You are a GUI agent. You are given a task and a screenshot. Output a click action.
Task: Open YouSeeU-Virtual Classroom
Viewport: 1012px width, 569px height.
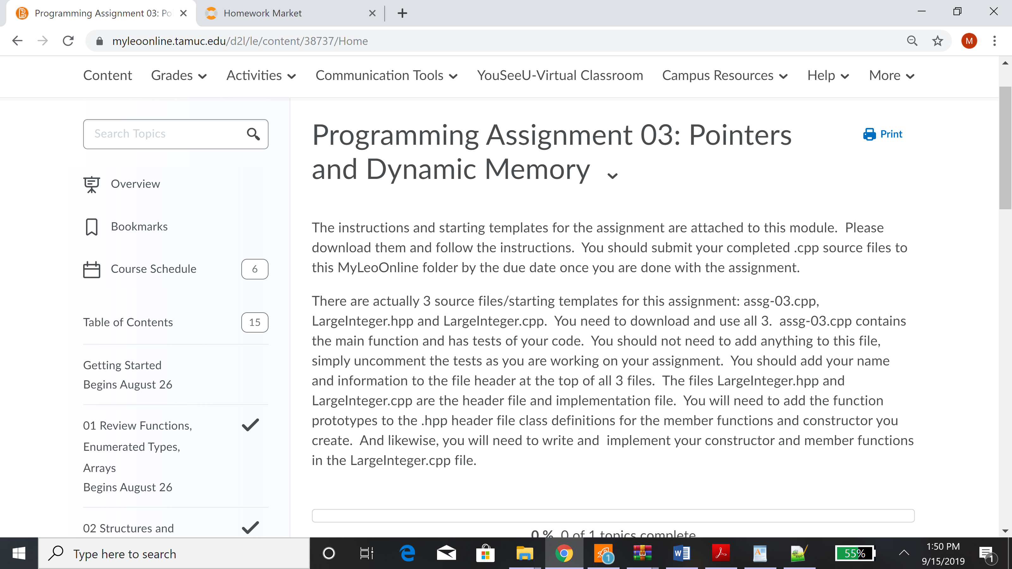pos(560,76)
